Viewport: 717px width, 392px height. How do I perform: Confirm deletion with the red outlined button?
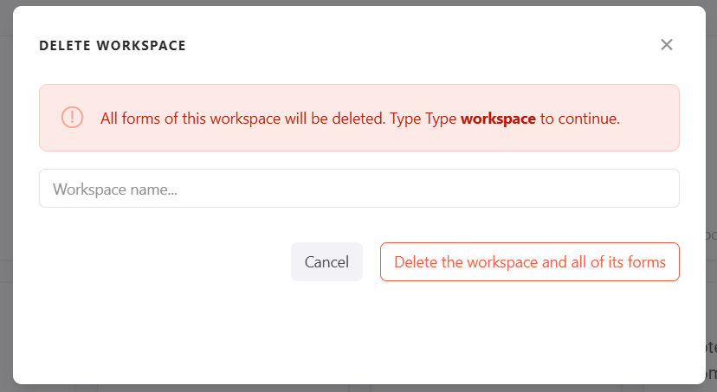point(529,262)
